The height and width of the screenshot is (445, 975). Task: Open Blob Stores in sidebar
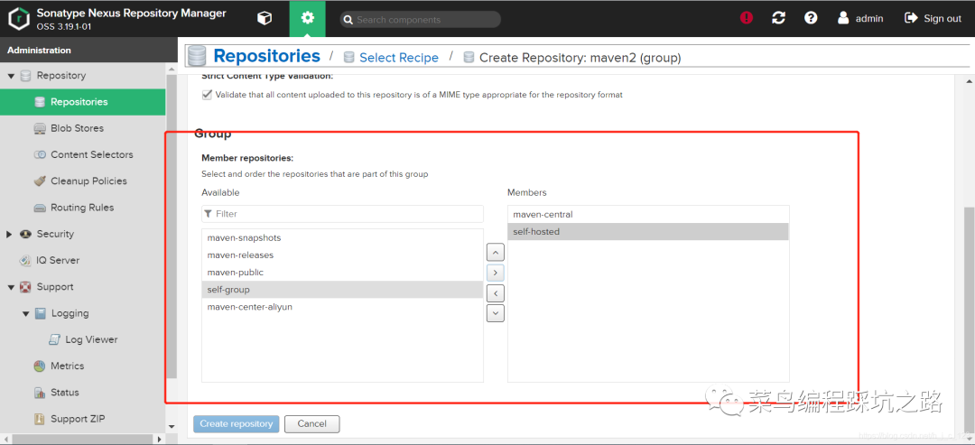click(x=77, y=128)
